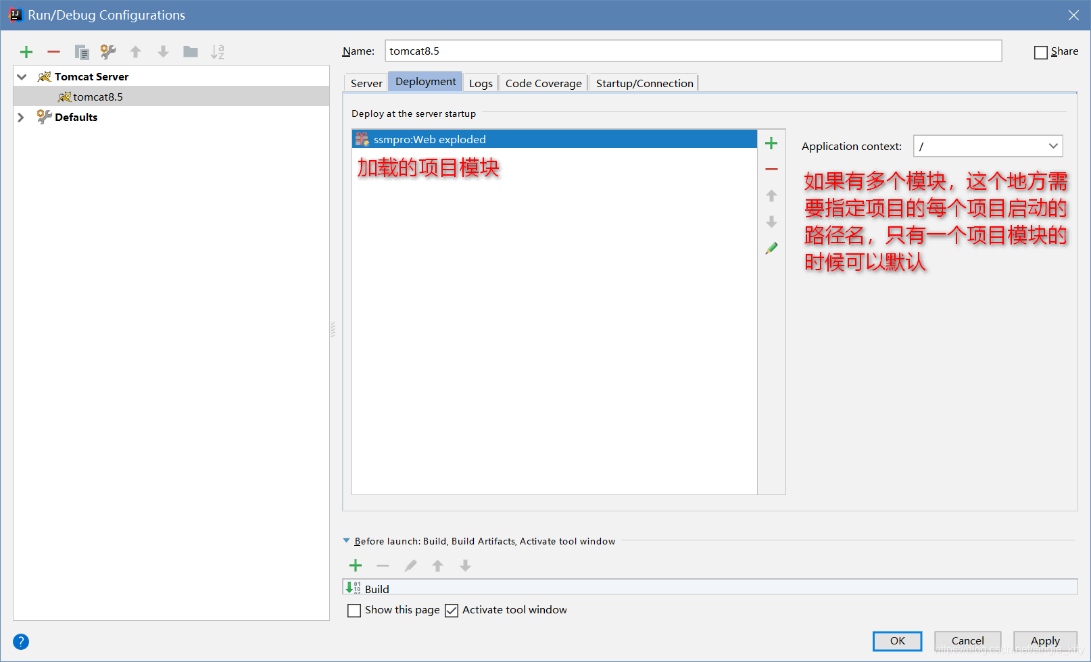Confirm with the OK button

tap(898, 641)
